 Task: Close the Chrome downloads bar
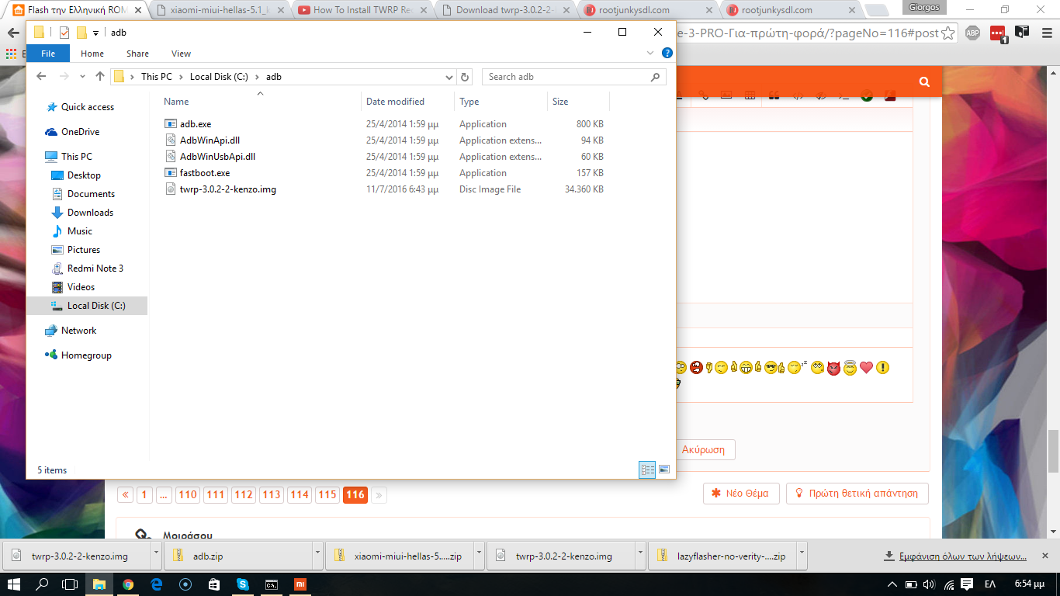tap(1046, 556)
